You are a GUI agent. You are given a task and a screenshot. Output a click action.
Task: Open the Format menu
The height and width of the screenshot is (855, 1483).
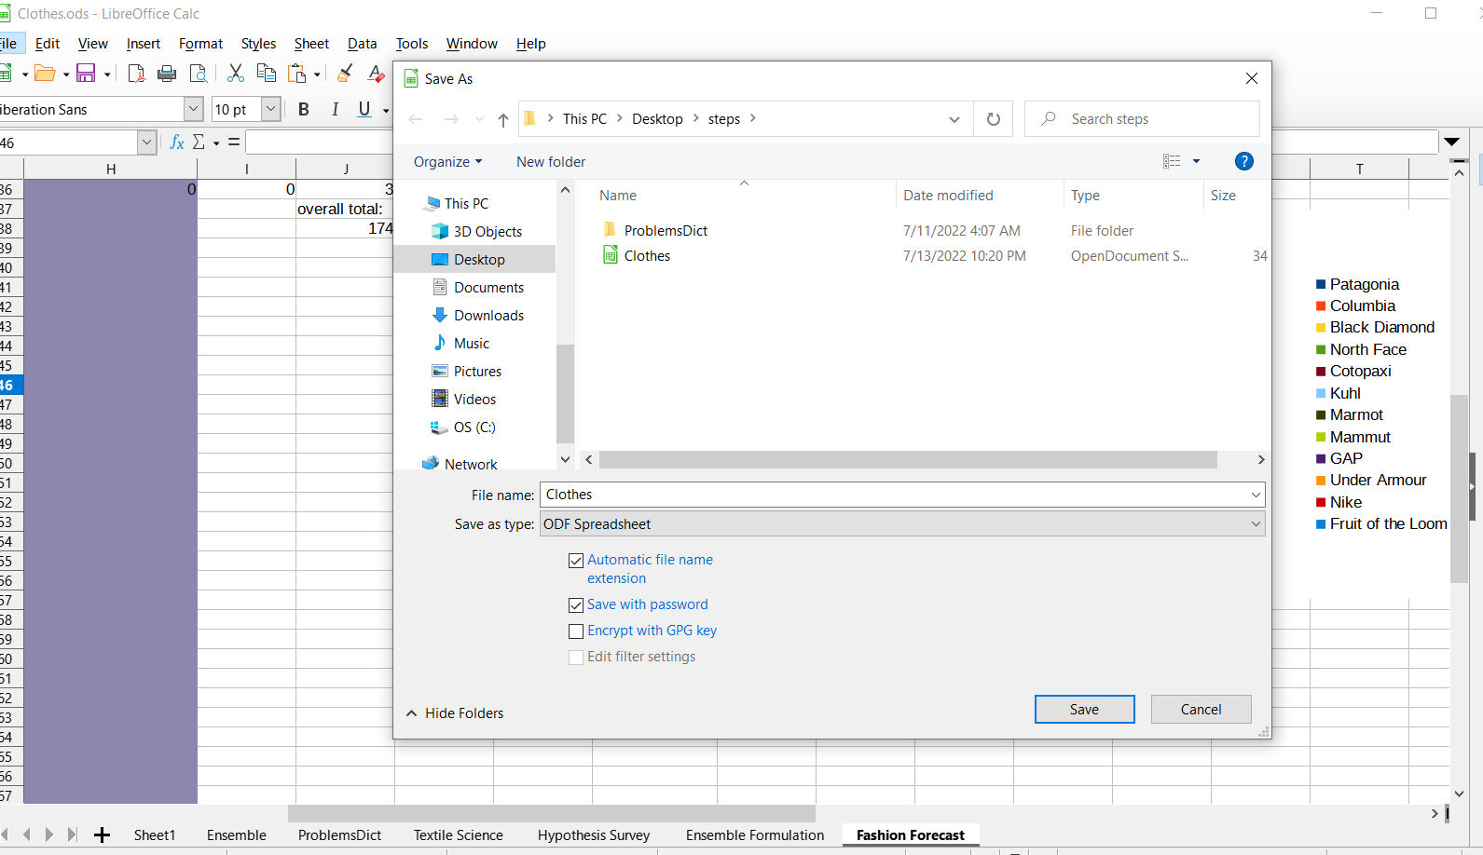pyautogui.click(x=200, y=44)
